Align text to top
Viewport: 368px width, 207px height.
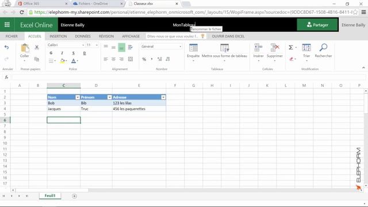106,47
